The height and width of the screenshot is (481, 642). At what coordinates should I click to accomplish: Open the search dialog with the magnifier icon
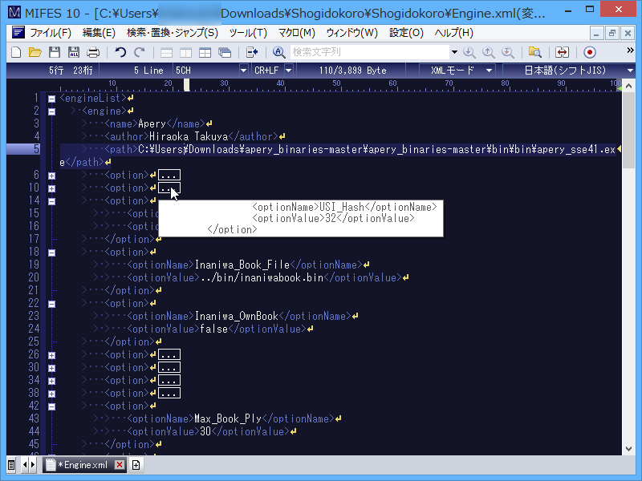click(x=278, y=52)
